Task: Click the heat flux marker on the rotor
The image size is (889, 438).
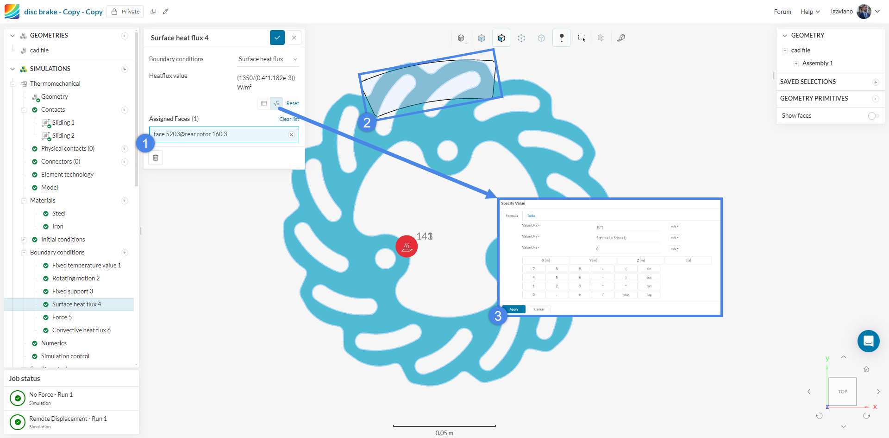Action: coord(407,246)
